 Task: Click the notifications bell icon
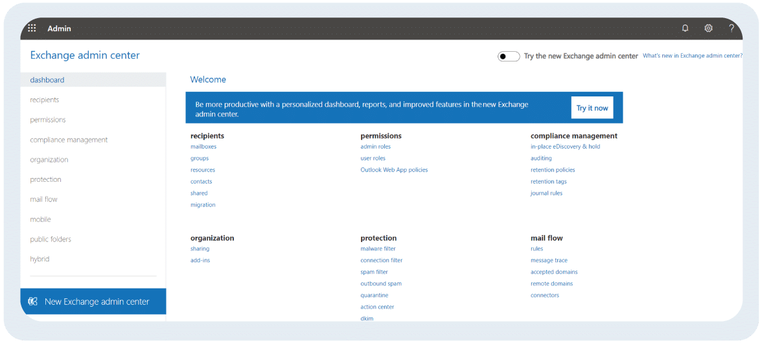coord(686,28)
